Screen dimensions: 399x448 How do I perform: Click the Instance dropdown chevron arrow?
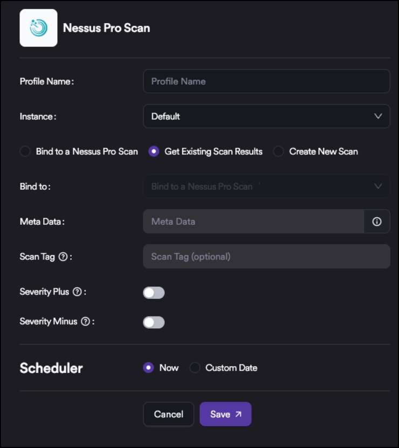(379, 116)
